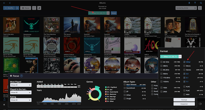Check the Mono checkbox
This screenshot has width=205, height=110.
184,66
